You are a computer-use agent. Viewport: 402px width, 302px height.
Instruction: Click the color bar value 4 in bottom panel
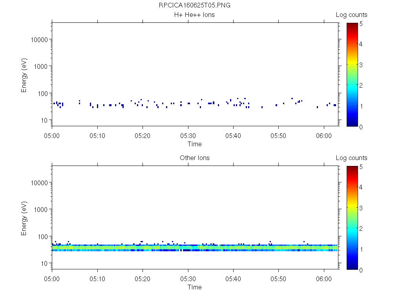coord(361,187)
